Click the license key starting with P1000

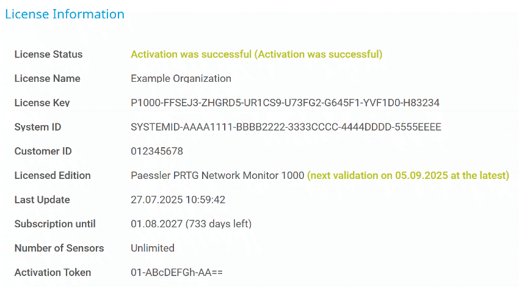point(285,103)
